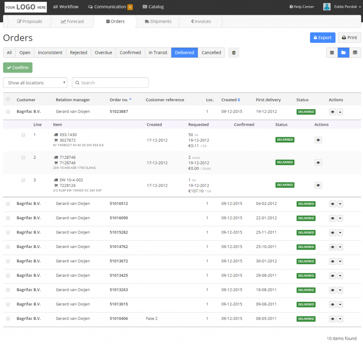Sort by Order no. column arrow
Image resolution: width=363 pixels, height=344 pixels.
[130, 99]
